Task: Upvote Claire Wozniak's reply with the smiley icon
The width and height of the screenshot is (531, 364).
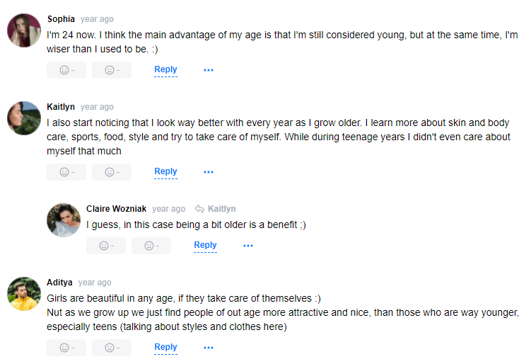Action: [x=106, y=246]
